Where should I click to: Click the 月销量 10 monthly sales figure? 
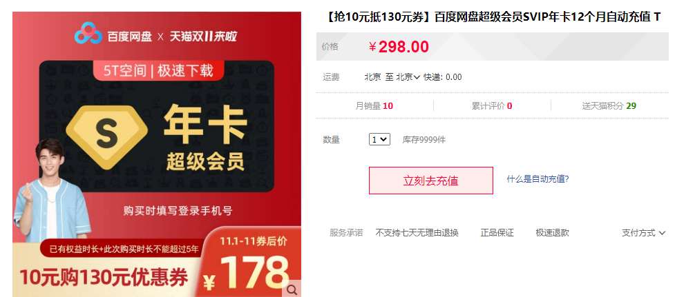click(x=374, y=105)
